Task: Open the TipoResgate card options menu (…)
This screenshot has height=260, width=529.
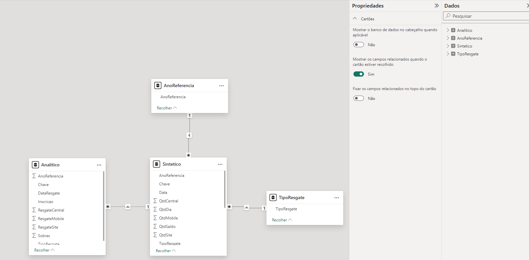Action: (337, 198)
